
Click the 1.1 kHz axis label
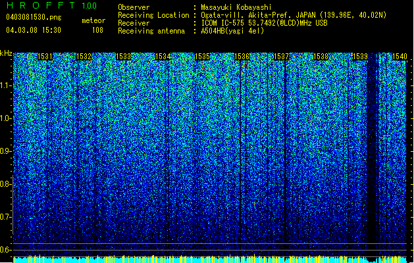pos(5,85)
